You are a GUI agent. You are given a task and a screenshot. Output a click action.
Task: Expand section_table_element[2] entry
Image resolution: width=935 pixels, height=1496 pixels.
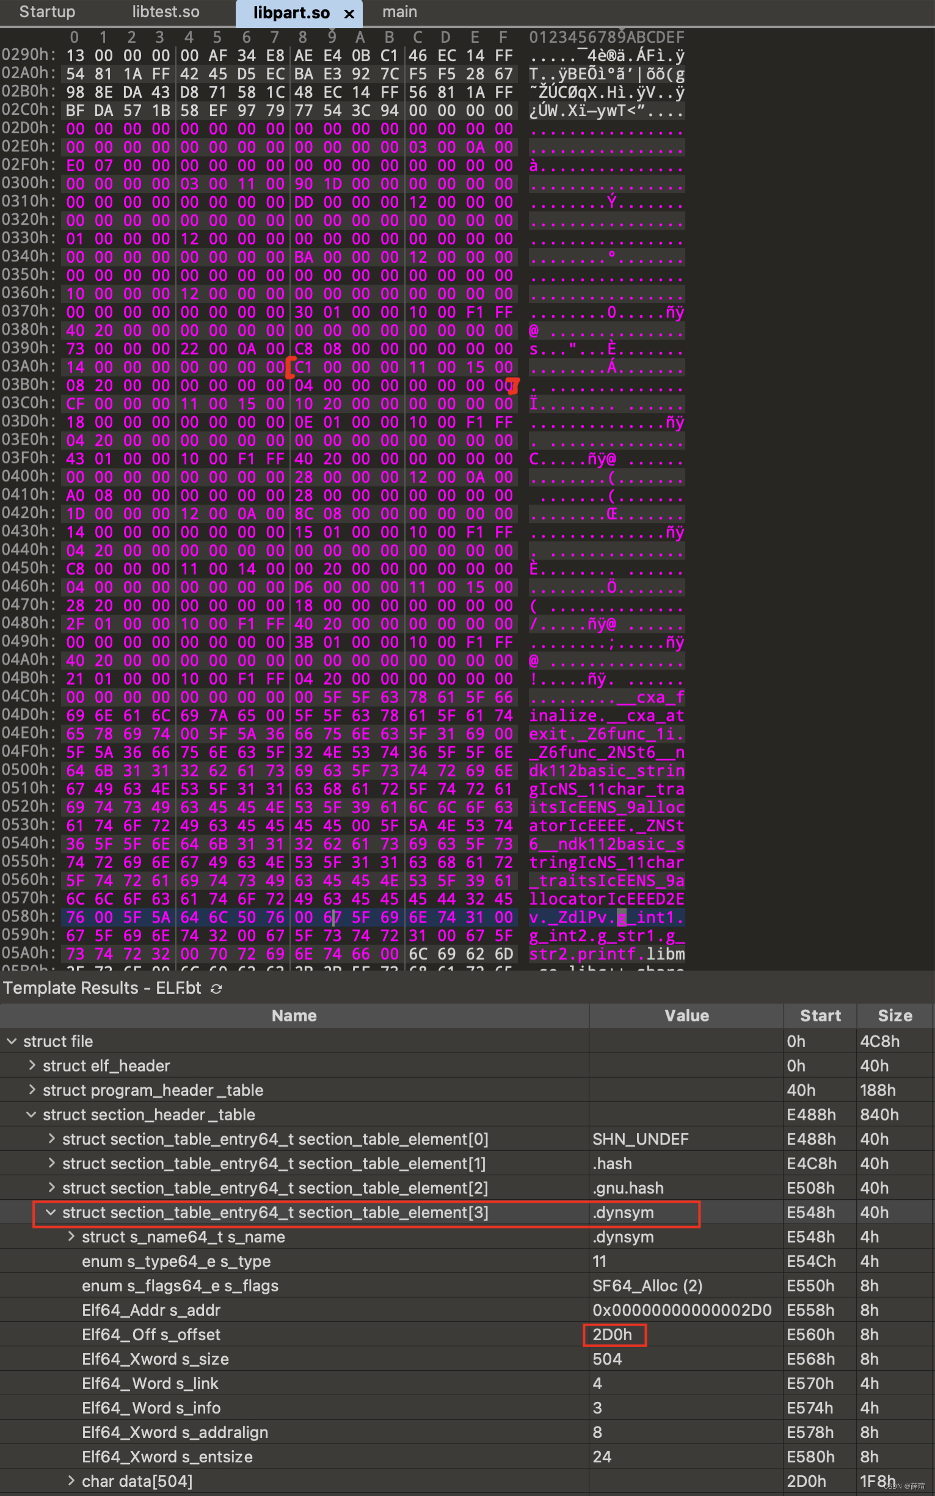point(52,1188)
